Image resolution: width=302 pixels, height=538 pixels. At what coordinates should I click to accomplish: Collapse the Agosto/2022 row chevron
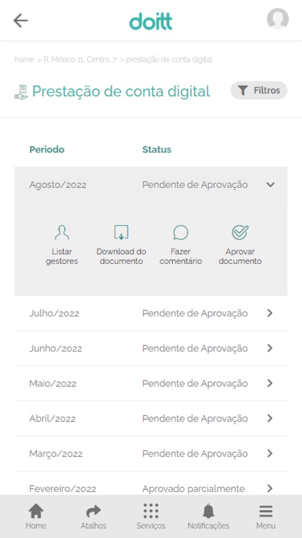point(270,185)
